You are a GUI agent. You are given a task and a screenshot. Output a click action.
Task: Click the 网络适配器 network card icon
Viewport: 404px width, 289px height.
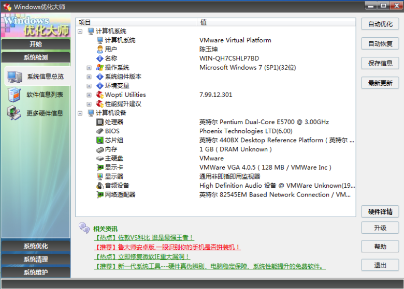pyautogui.click(x=100, y=194)
